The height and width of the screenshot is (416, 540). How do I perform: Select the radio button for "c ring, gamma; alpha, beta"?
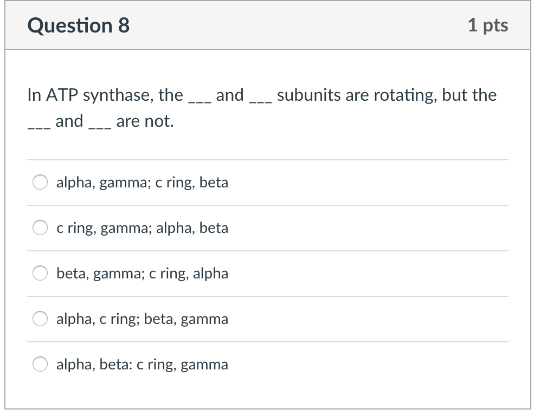click(40, 228)
